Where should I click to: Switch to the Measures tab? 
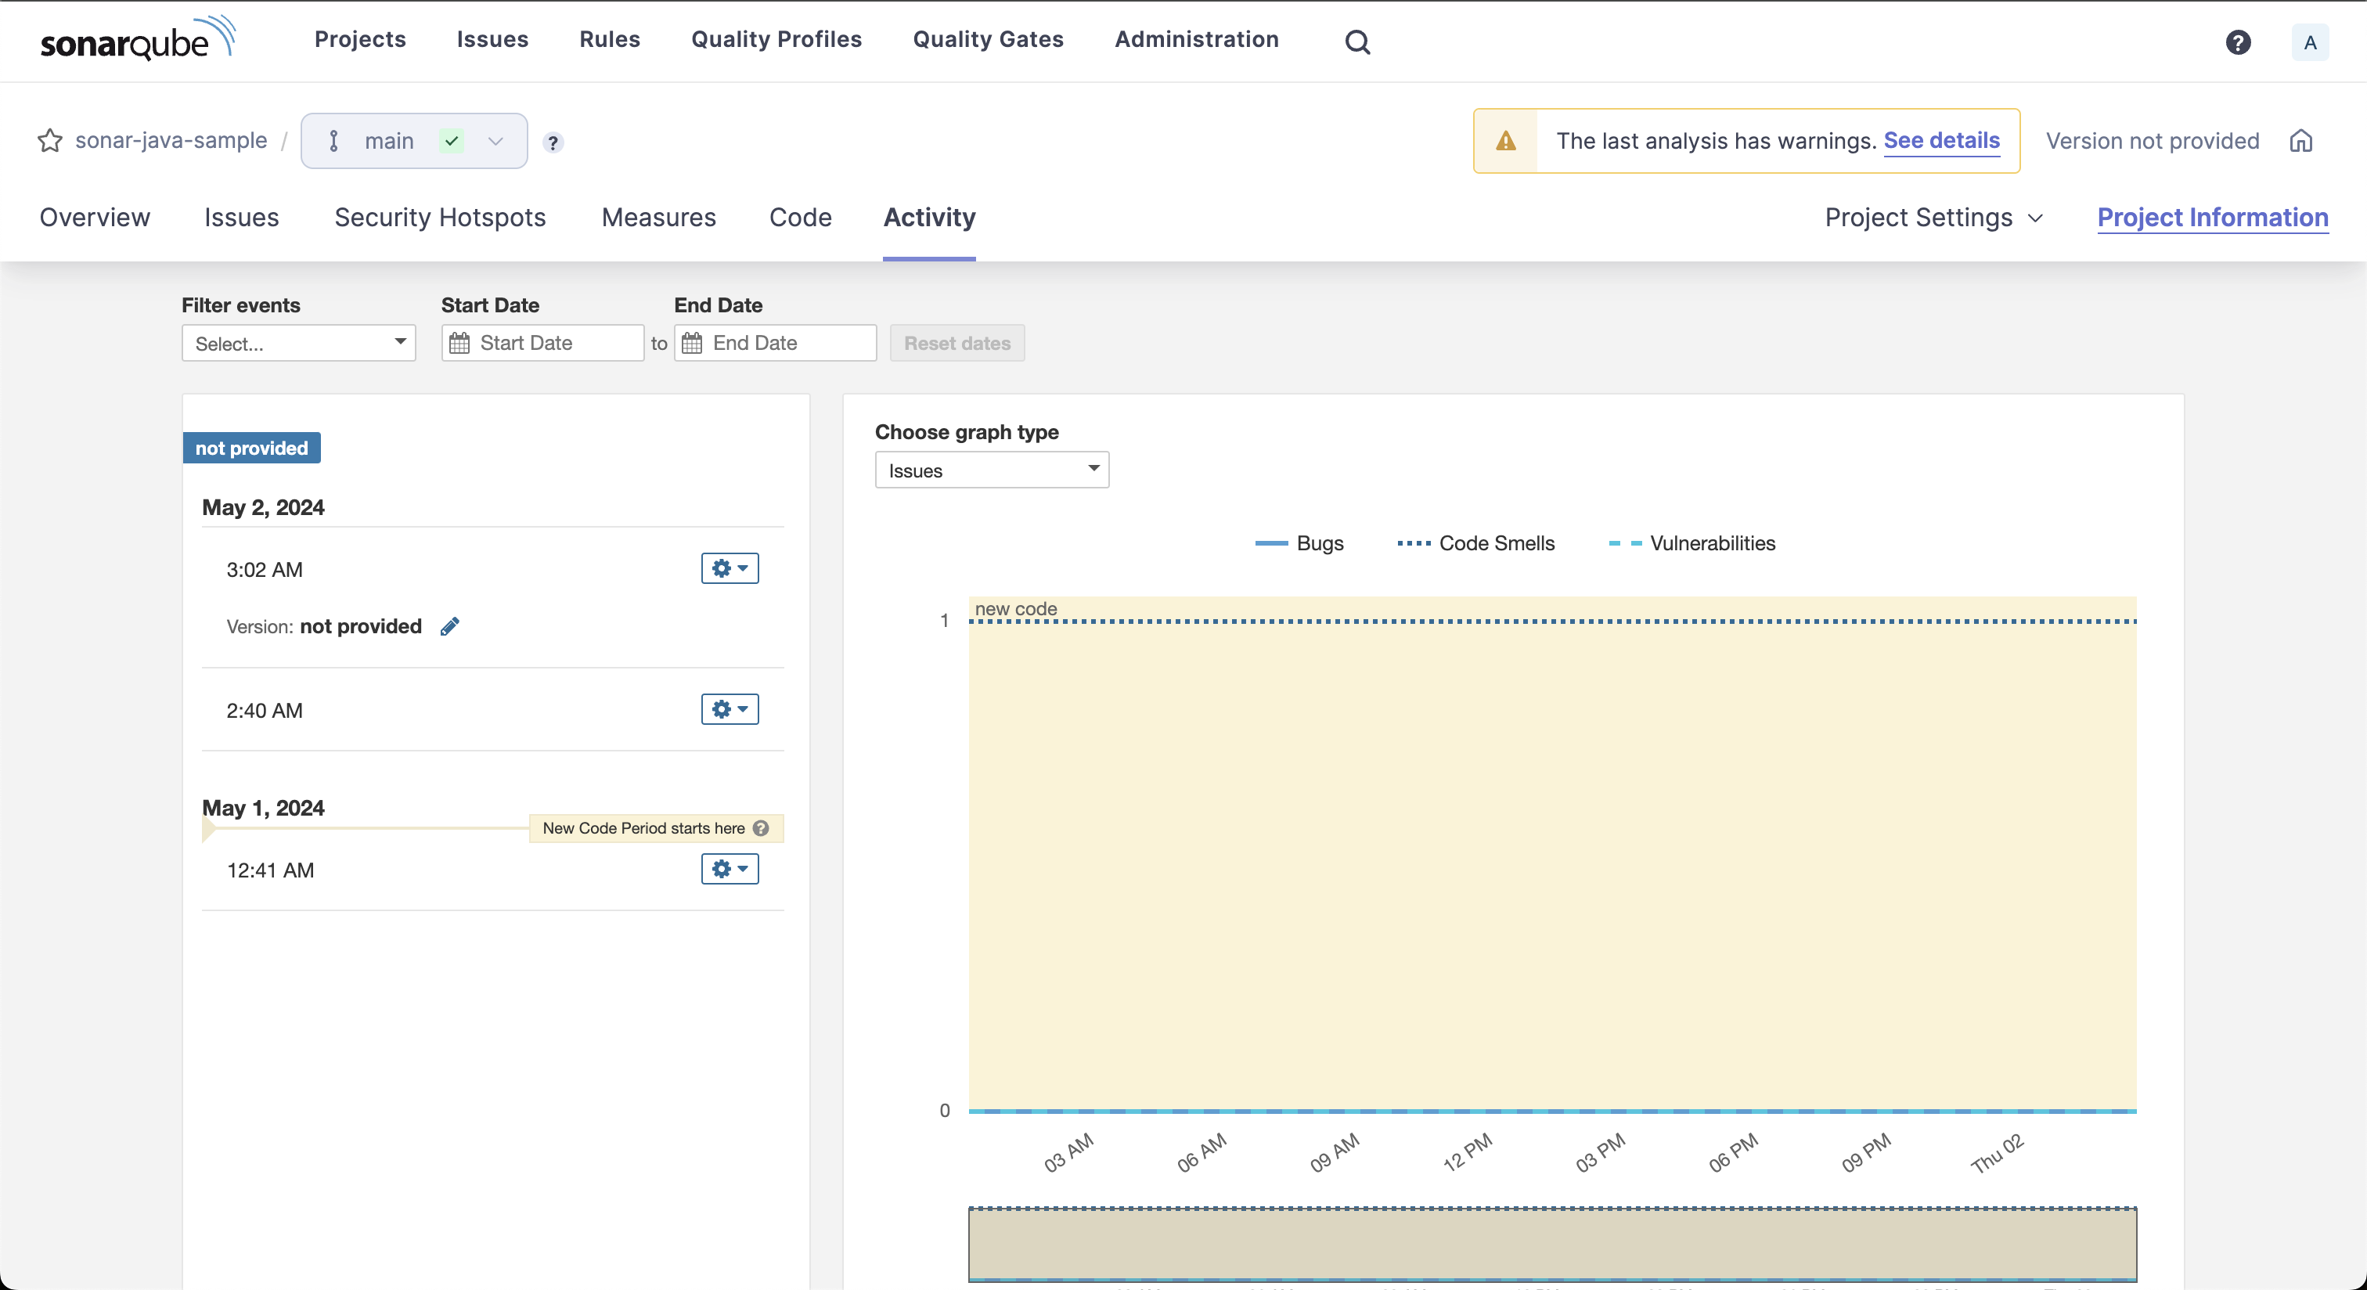[658, 218]
